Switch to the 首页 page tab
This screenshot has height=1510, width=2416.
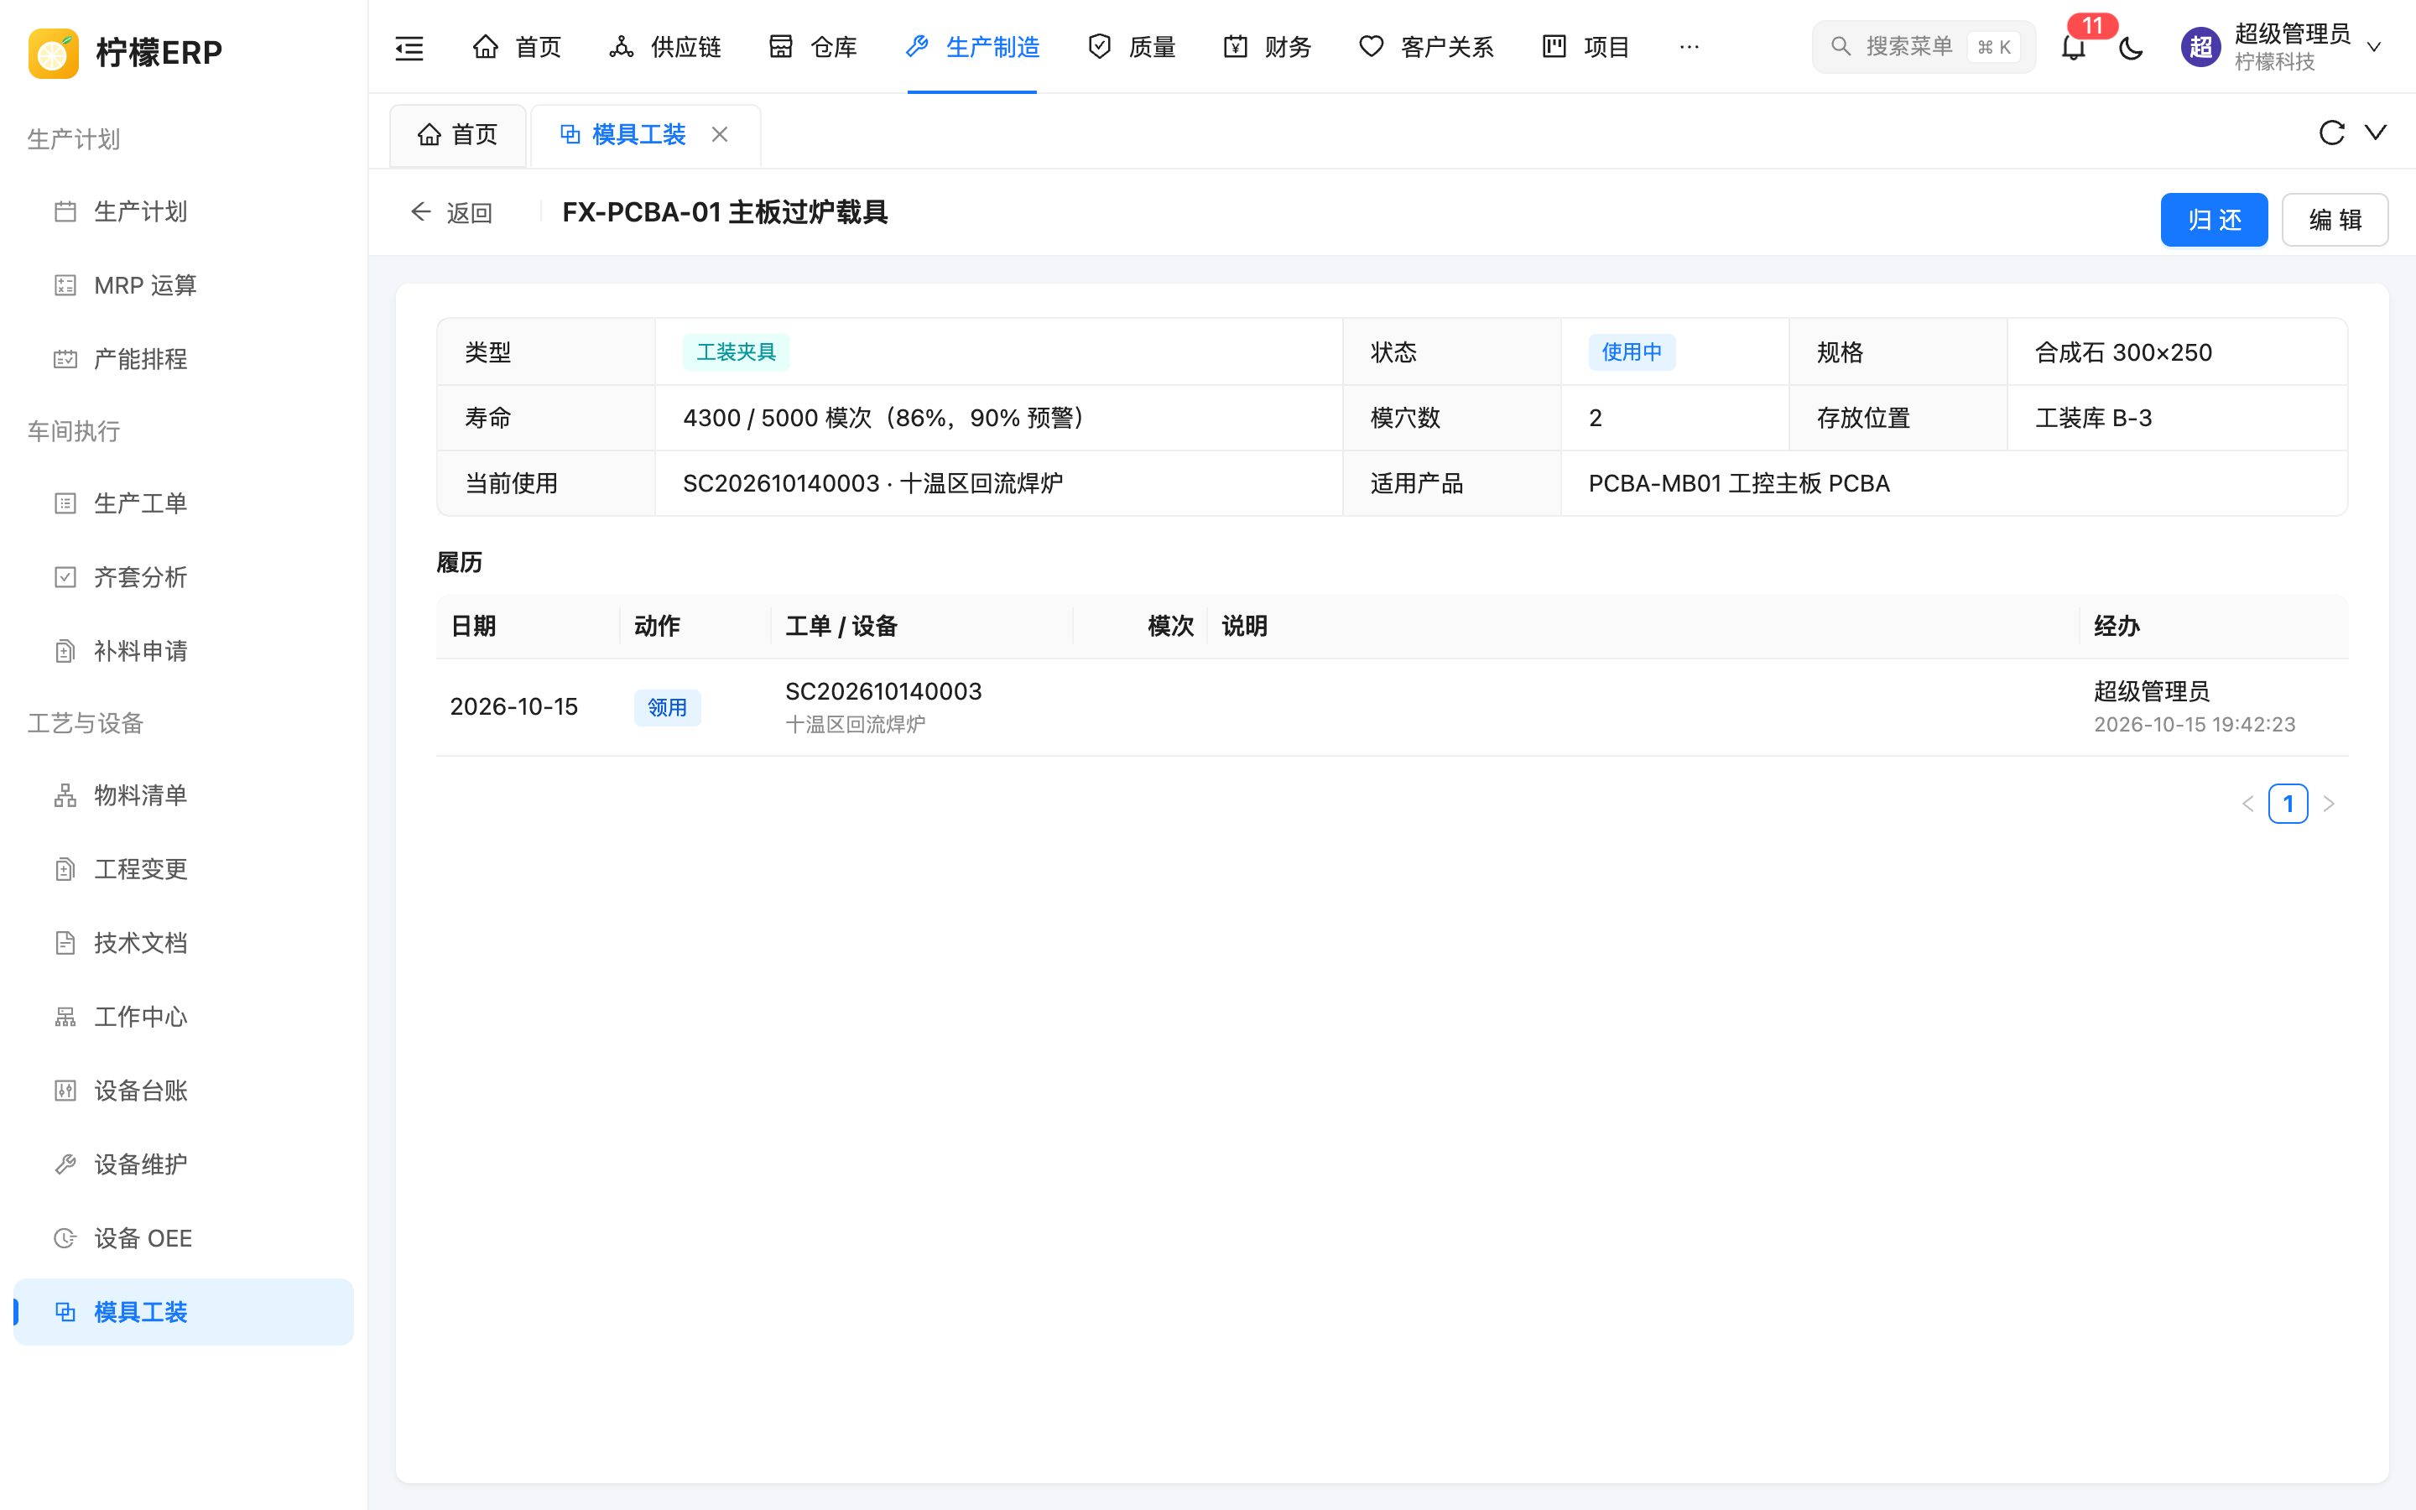pyautogui.click(x=457, y=135)
